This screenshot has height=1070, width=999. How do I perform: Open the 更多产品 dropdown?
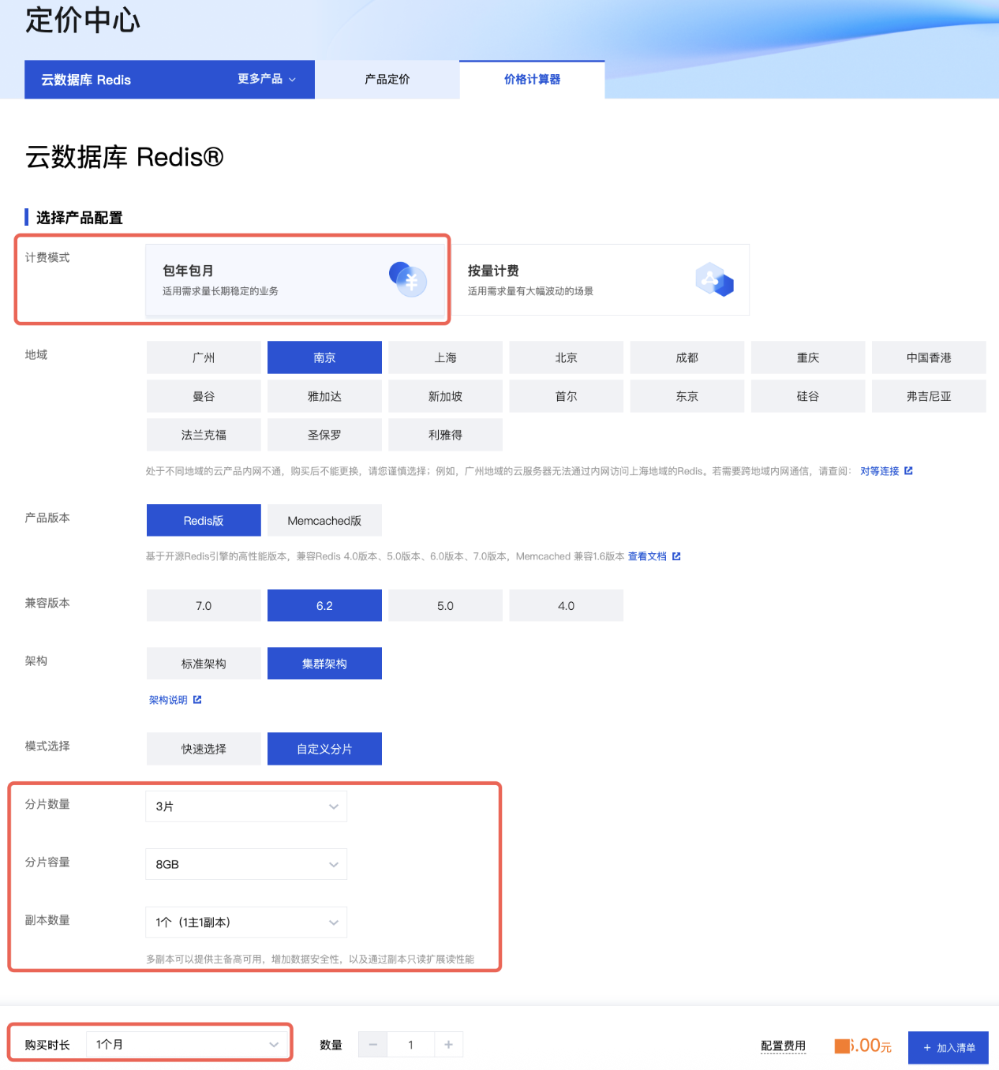267,79
